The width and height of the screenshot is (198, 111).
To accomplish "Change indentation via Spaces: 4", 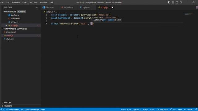I will tap(137, 109).
